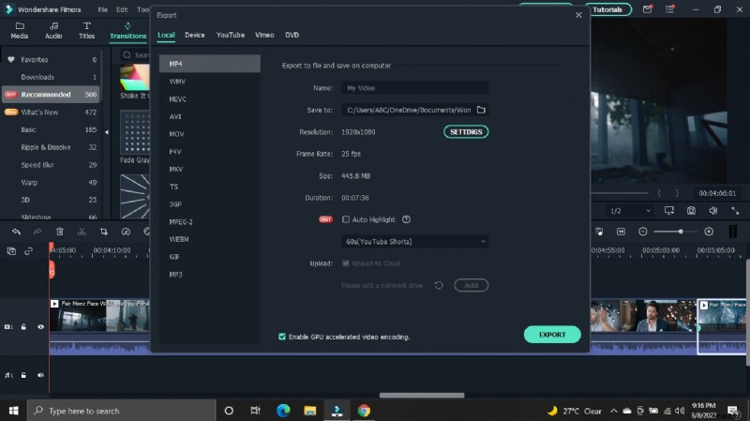Image resolution: width=750 pixels, height=421 pixels.
Task: Click the network drive refresh icon
Action: tap(439, 285)
